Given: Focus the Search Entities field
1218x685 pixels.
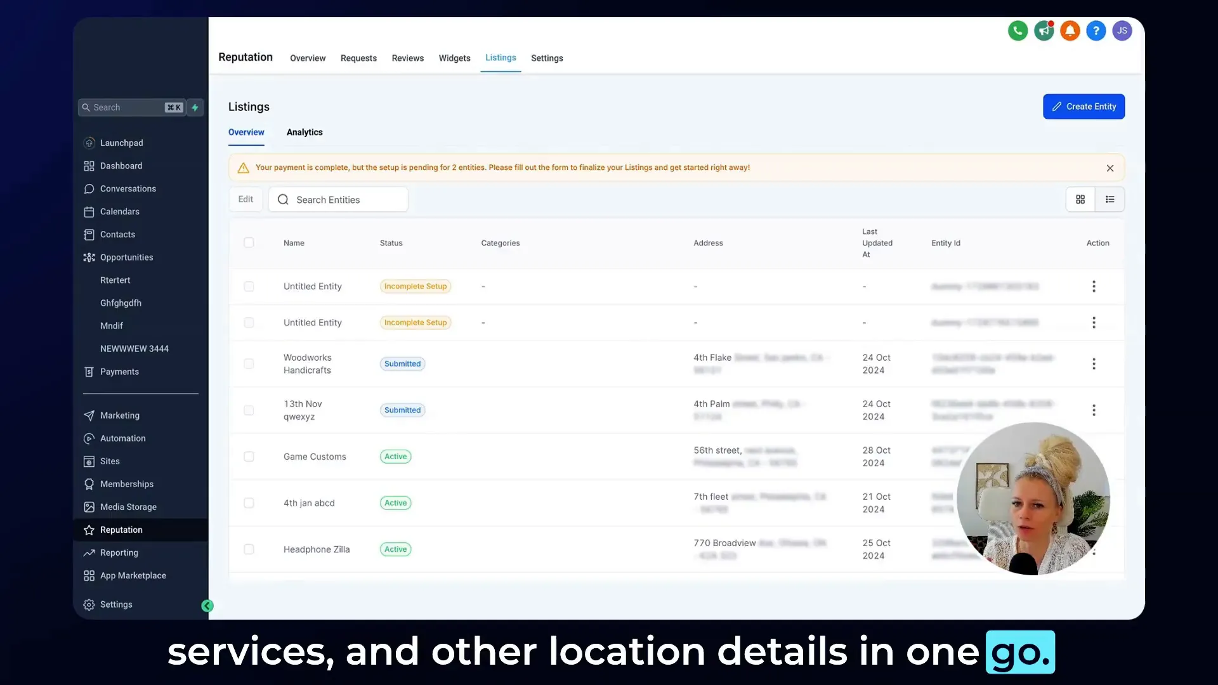Looking at the screenshot, I should click(338, 199).
